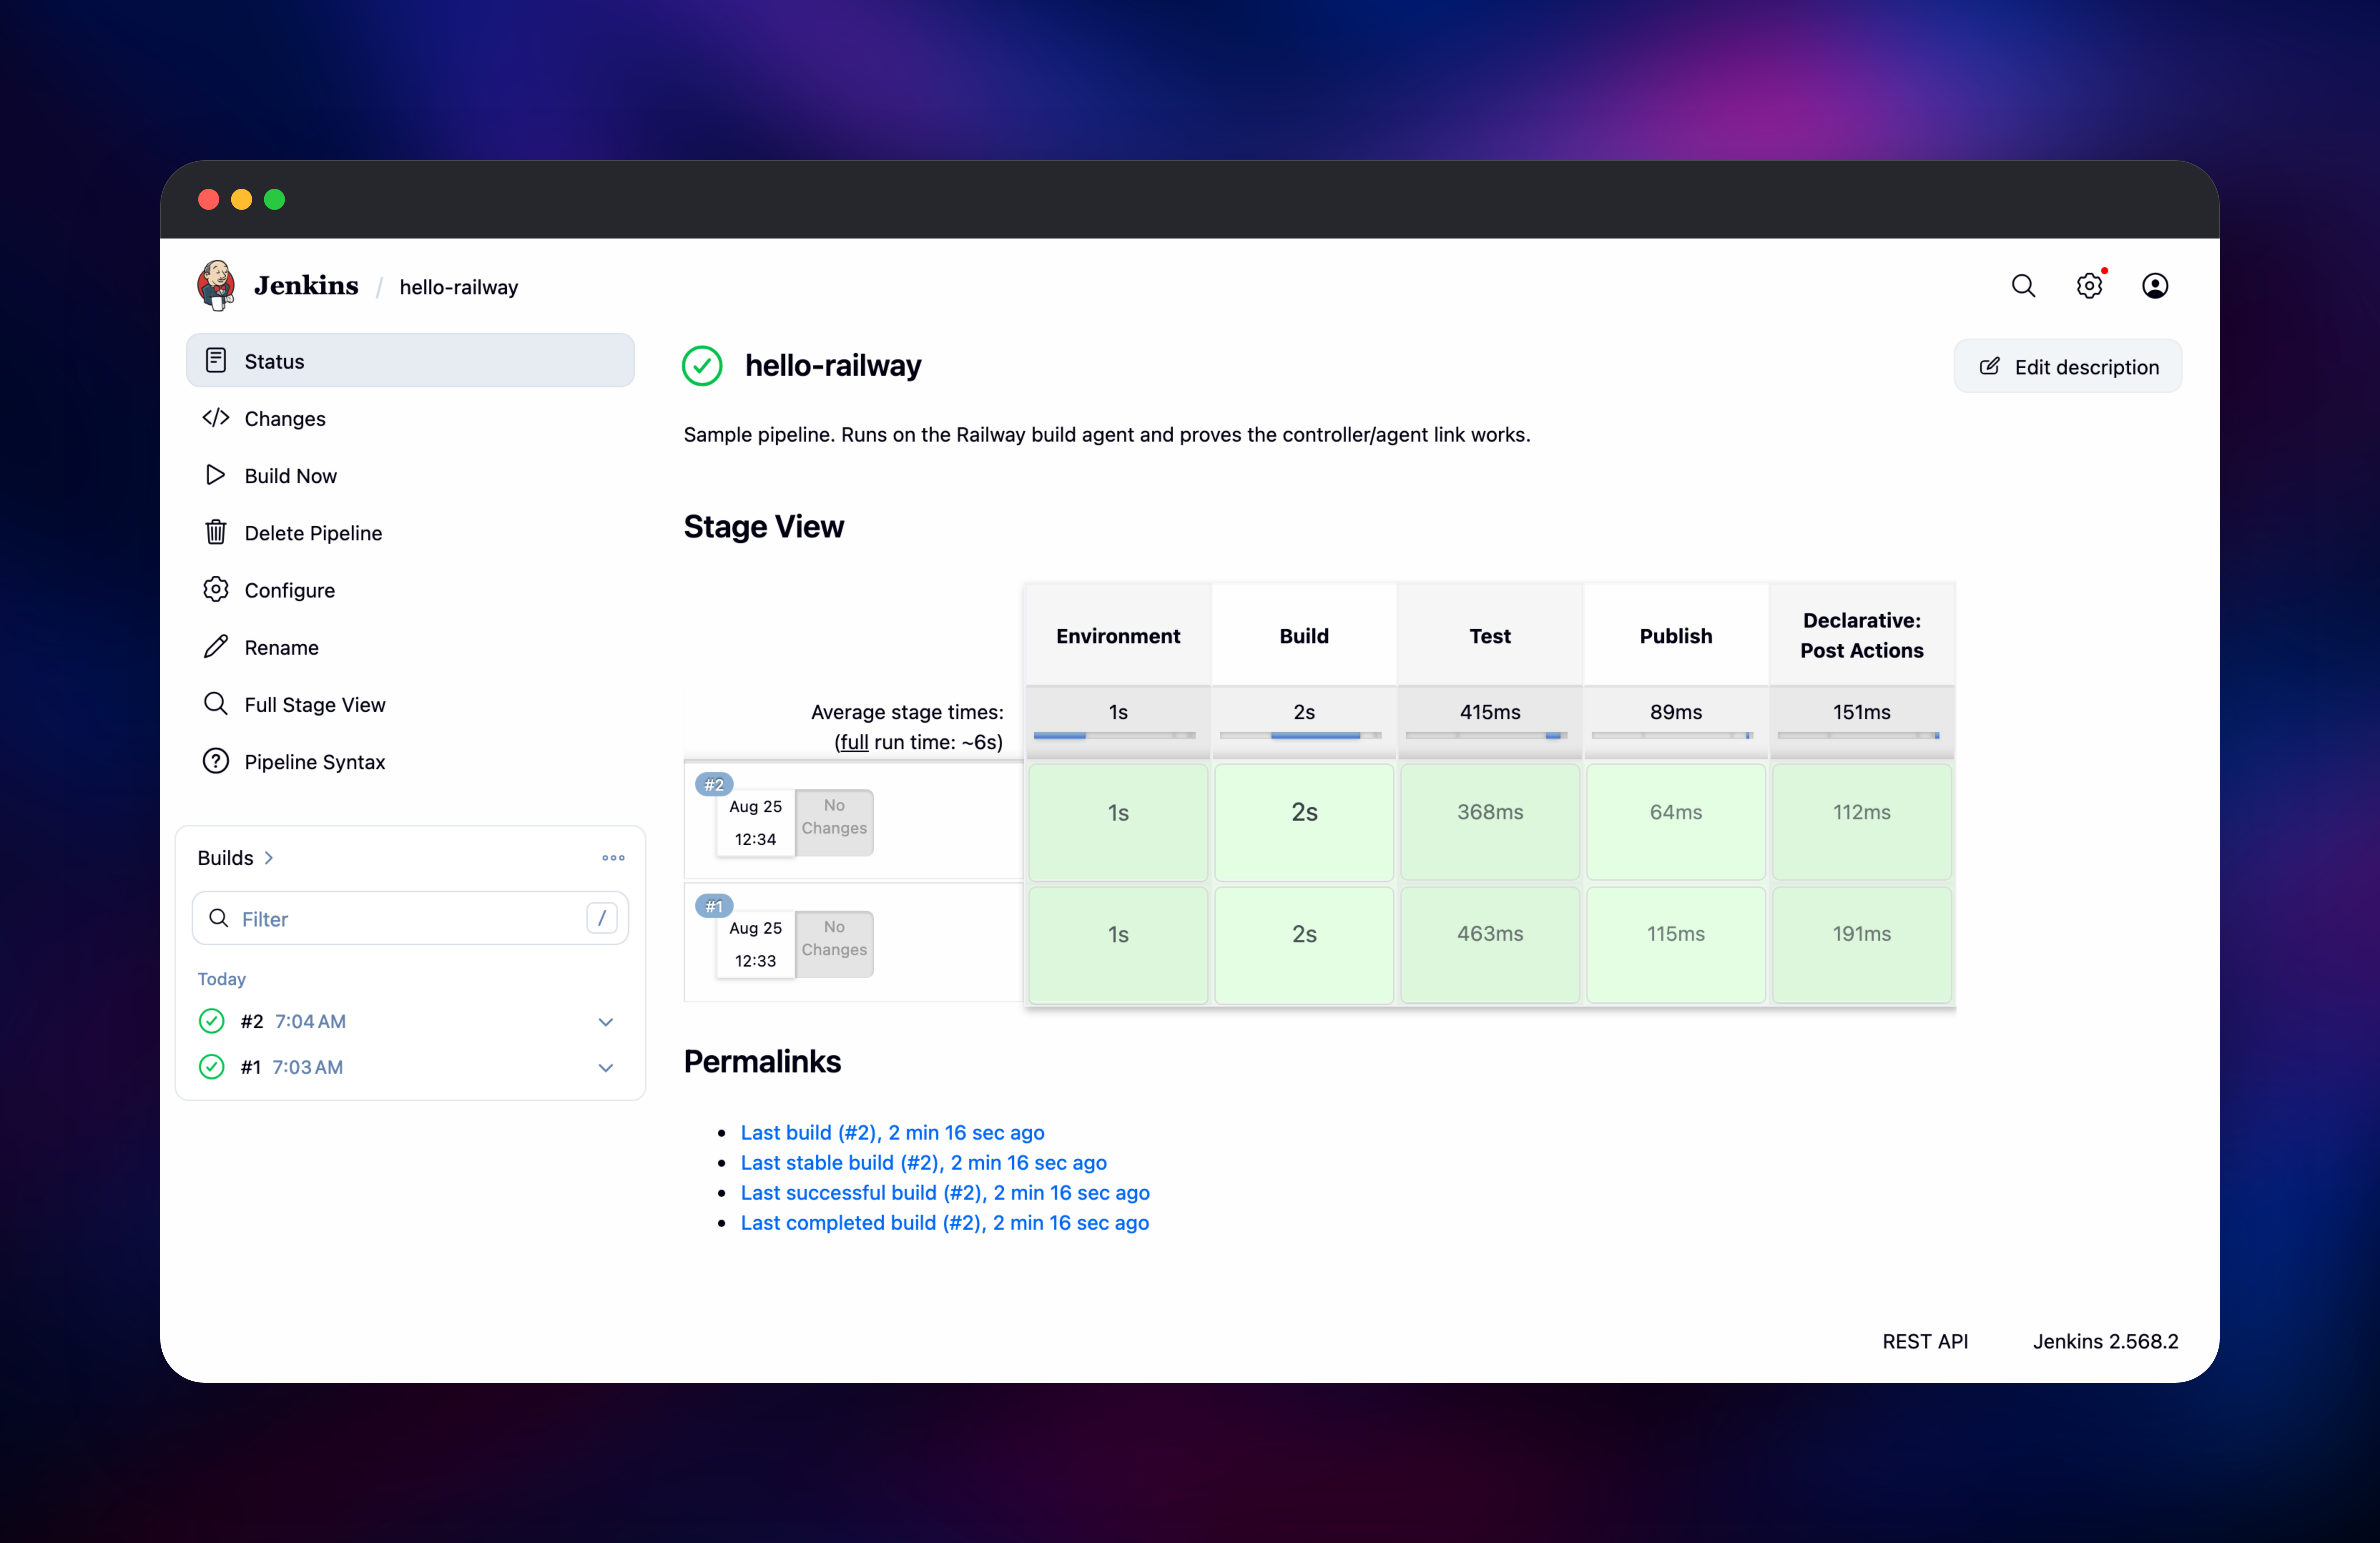Expand the build #2 dropdown chevron

[606, 1022]
